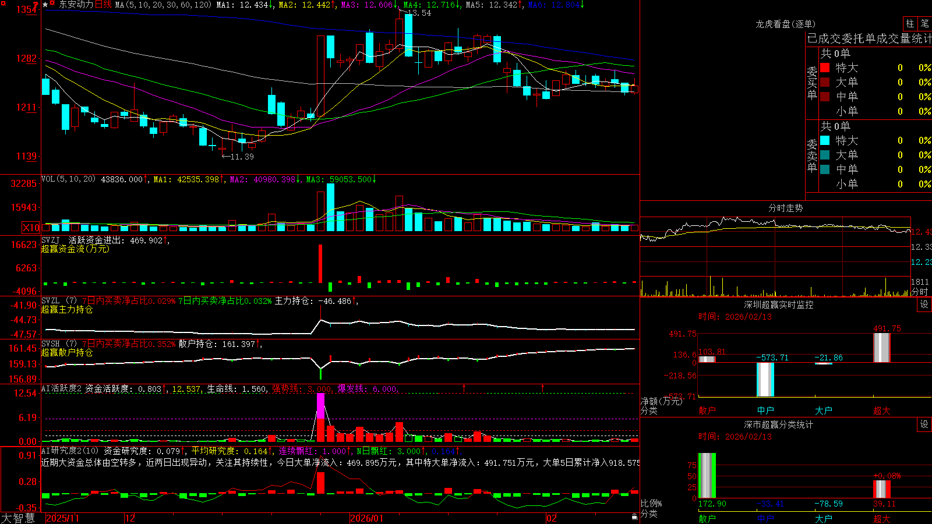
Task: Click the 已成交委托单成交量统计 header
Action: click(x=869, y=38)
